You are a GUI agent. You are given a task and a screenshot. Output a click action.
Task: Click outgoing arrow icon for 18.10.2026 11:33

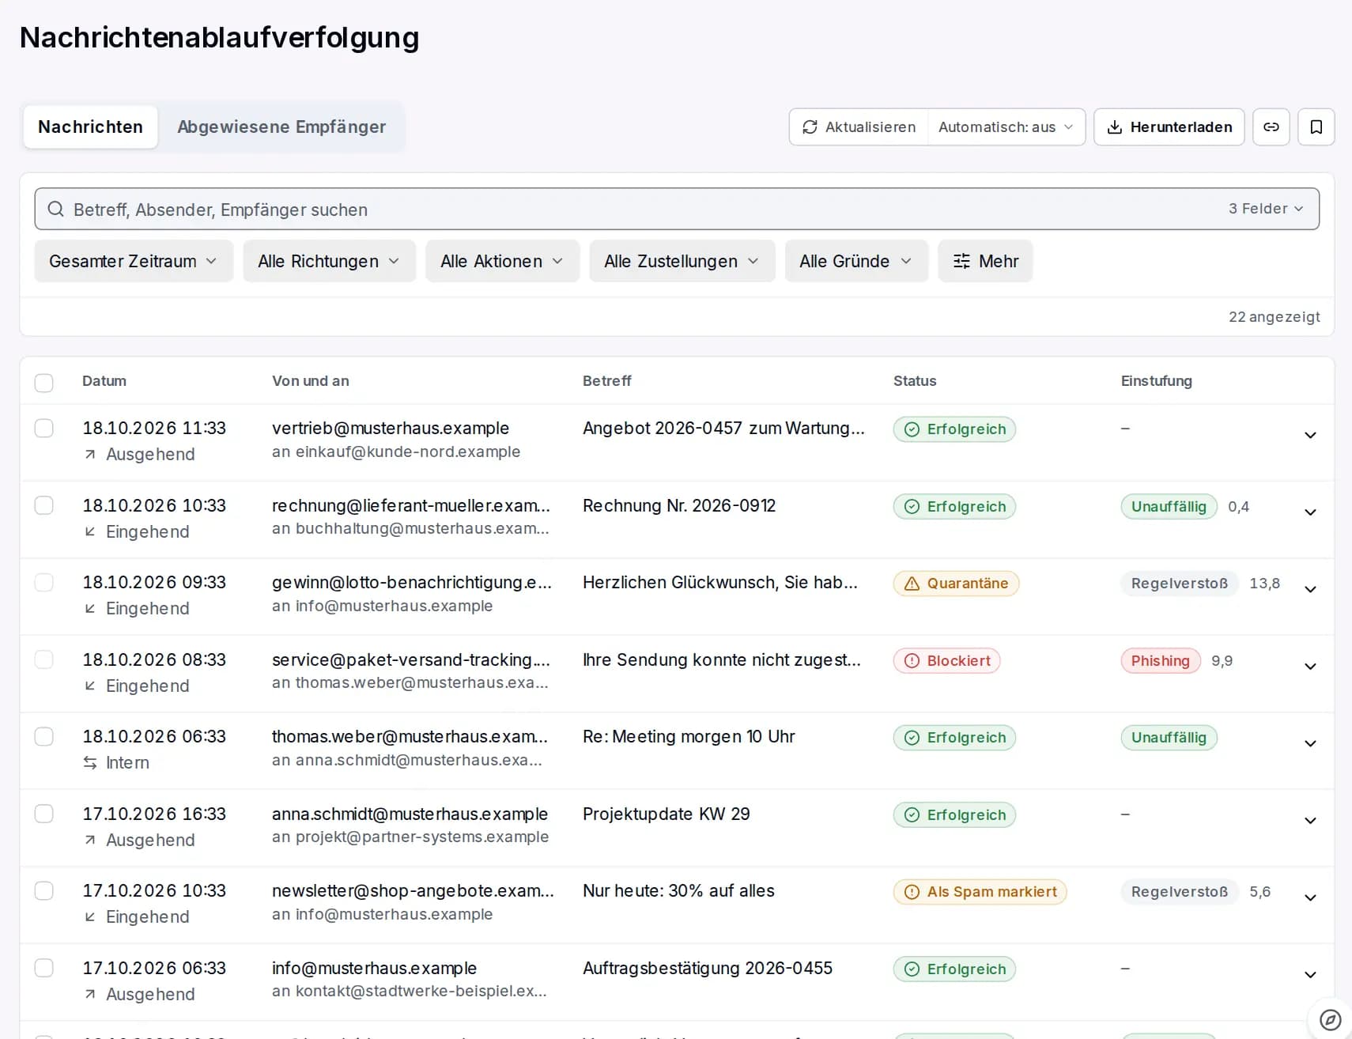click(90, 454)
